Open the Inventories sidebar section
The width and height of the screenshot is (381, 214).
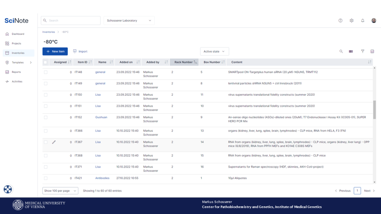pyautogui.click(x=17, y=52)
